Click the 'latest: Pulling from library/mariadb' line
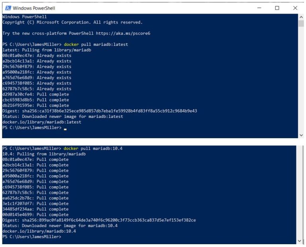Screen dimensions: 306x247 pos(47,50)
